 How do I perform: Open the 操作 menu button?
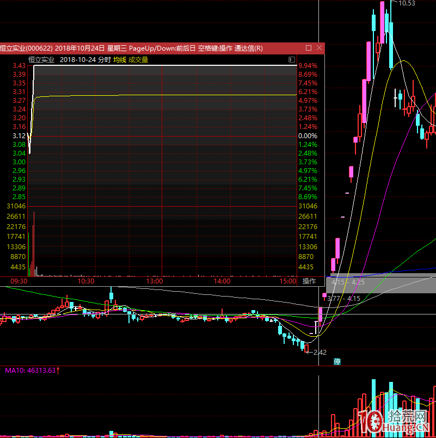(309, 281)
